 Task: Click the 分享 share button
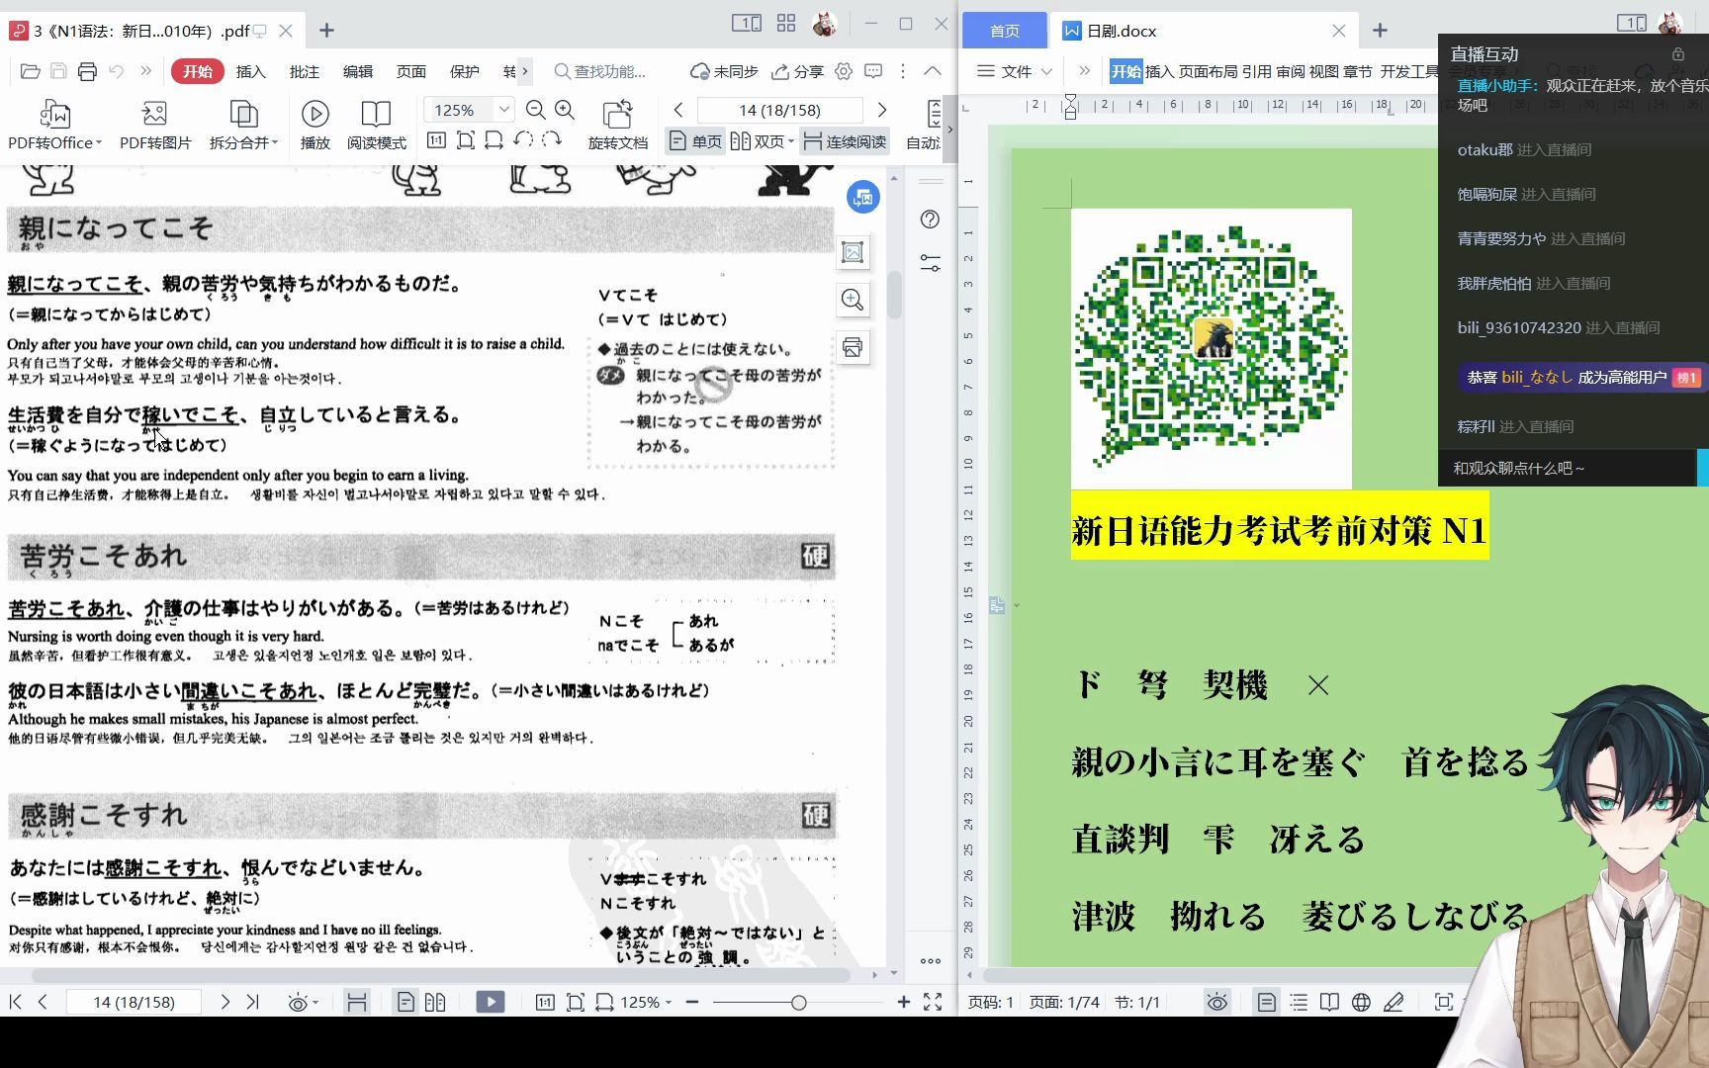797,71
